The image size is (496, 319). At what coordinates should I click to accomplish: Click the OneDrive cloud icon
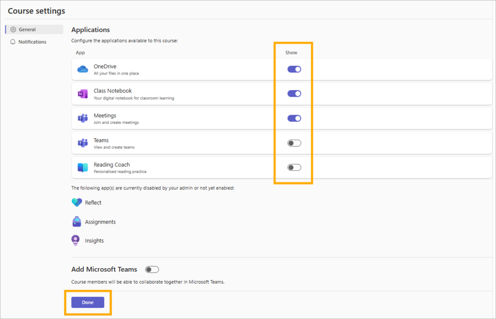(x=82, y=69)
